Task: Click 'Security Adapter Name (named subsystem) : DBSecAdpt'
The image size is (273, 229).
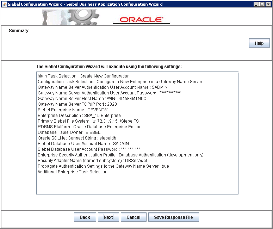Action: pyautogui.click(x=92, y=161)
